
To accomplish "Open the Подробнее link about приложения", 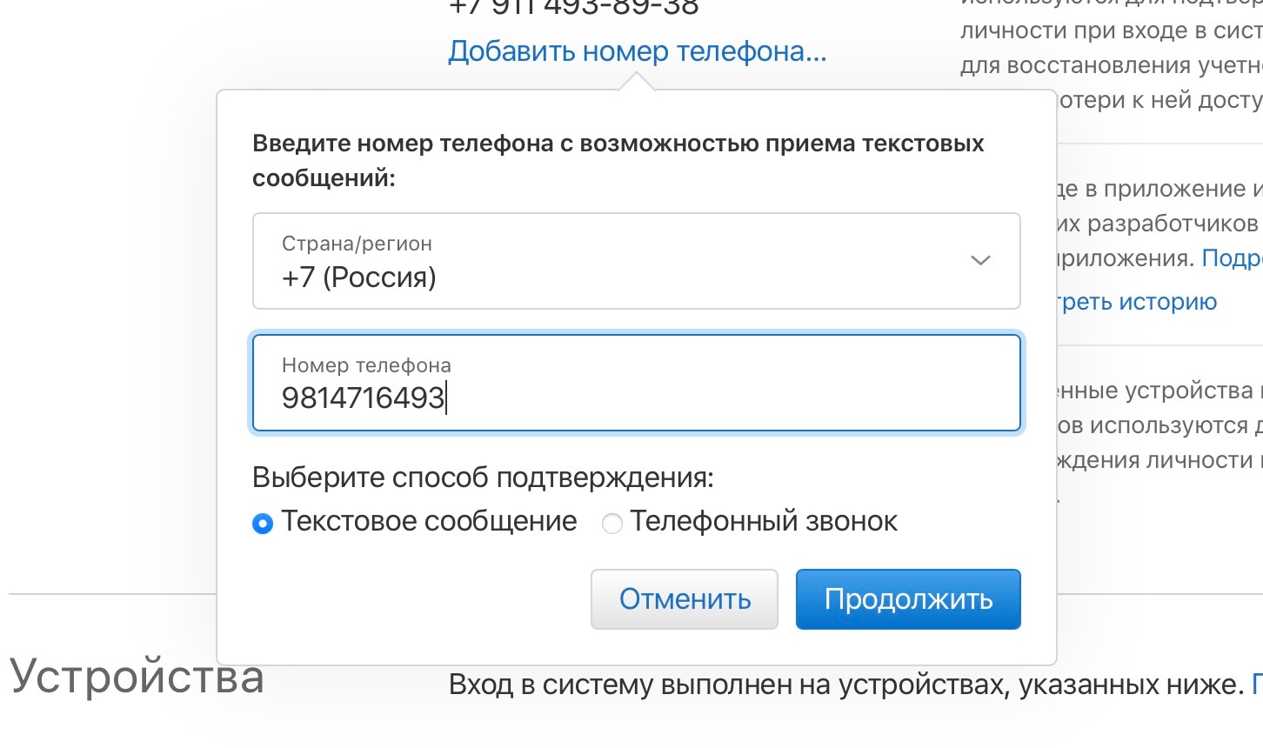I will coord(1235,258).
